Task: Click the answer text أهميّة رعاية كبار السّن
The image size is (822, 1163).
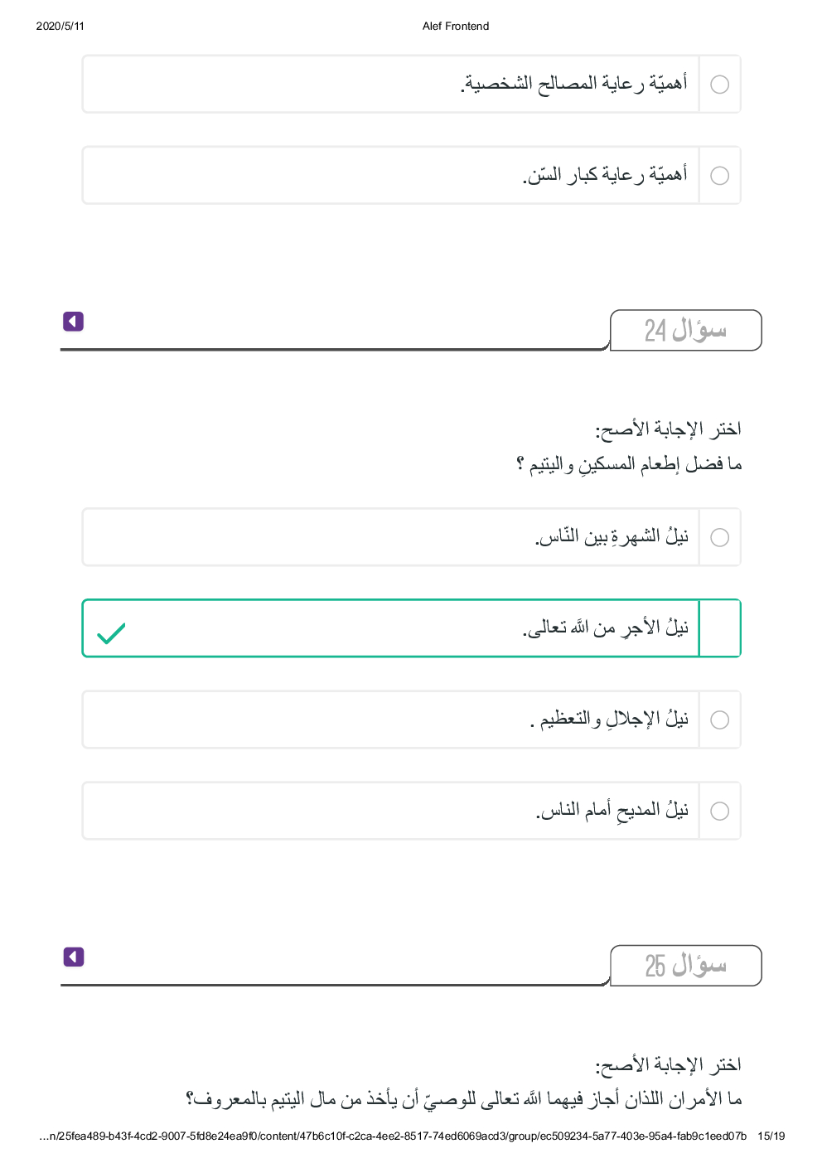Action: (x=605, y=175)
